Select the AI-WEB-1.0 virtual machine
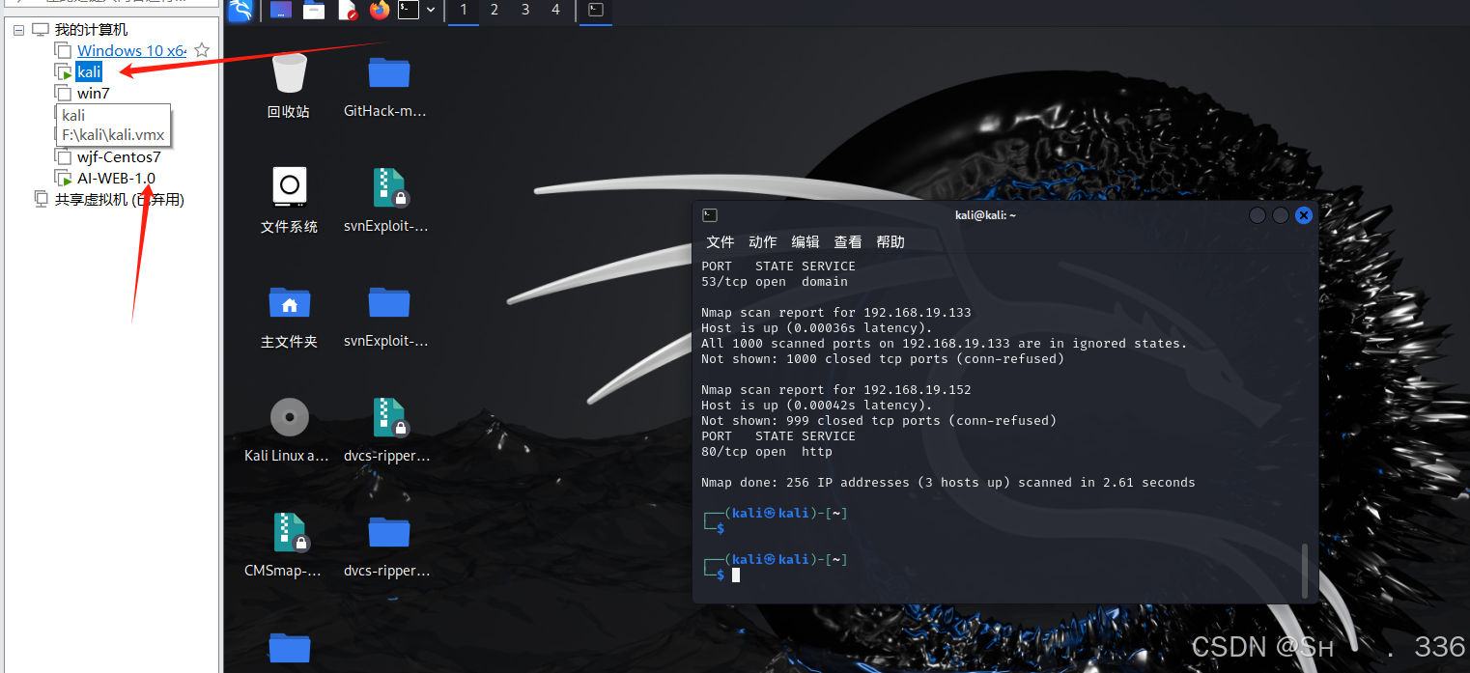1470x673 pixels. [x=116, y=178]
